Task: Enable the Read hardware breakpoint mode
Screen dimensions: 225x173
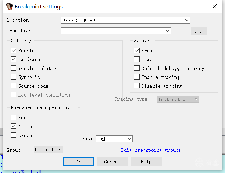Action: [14, 118]
